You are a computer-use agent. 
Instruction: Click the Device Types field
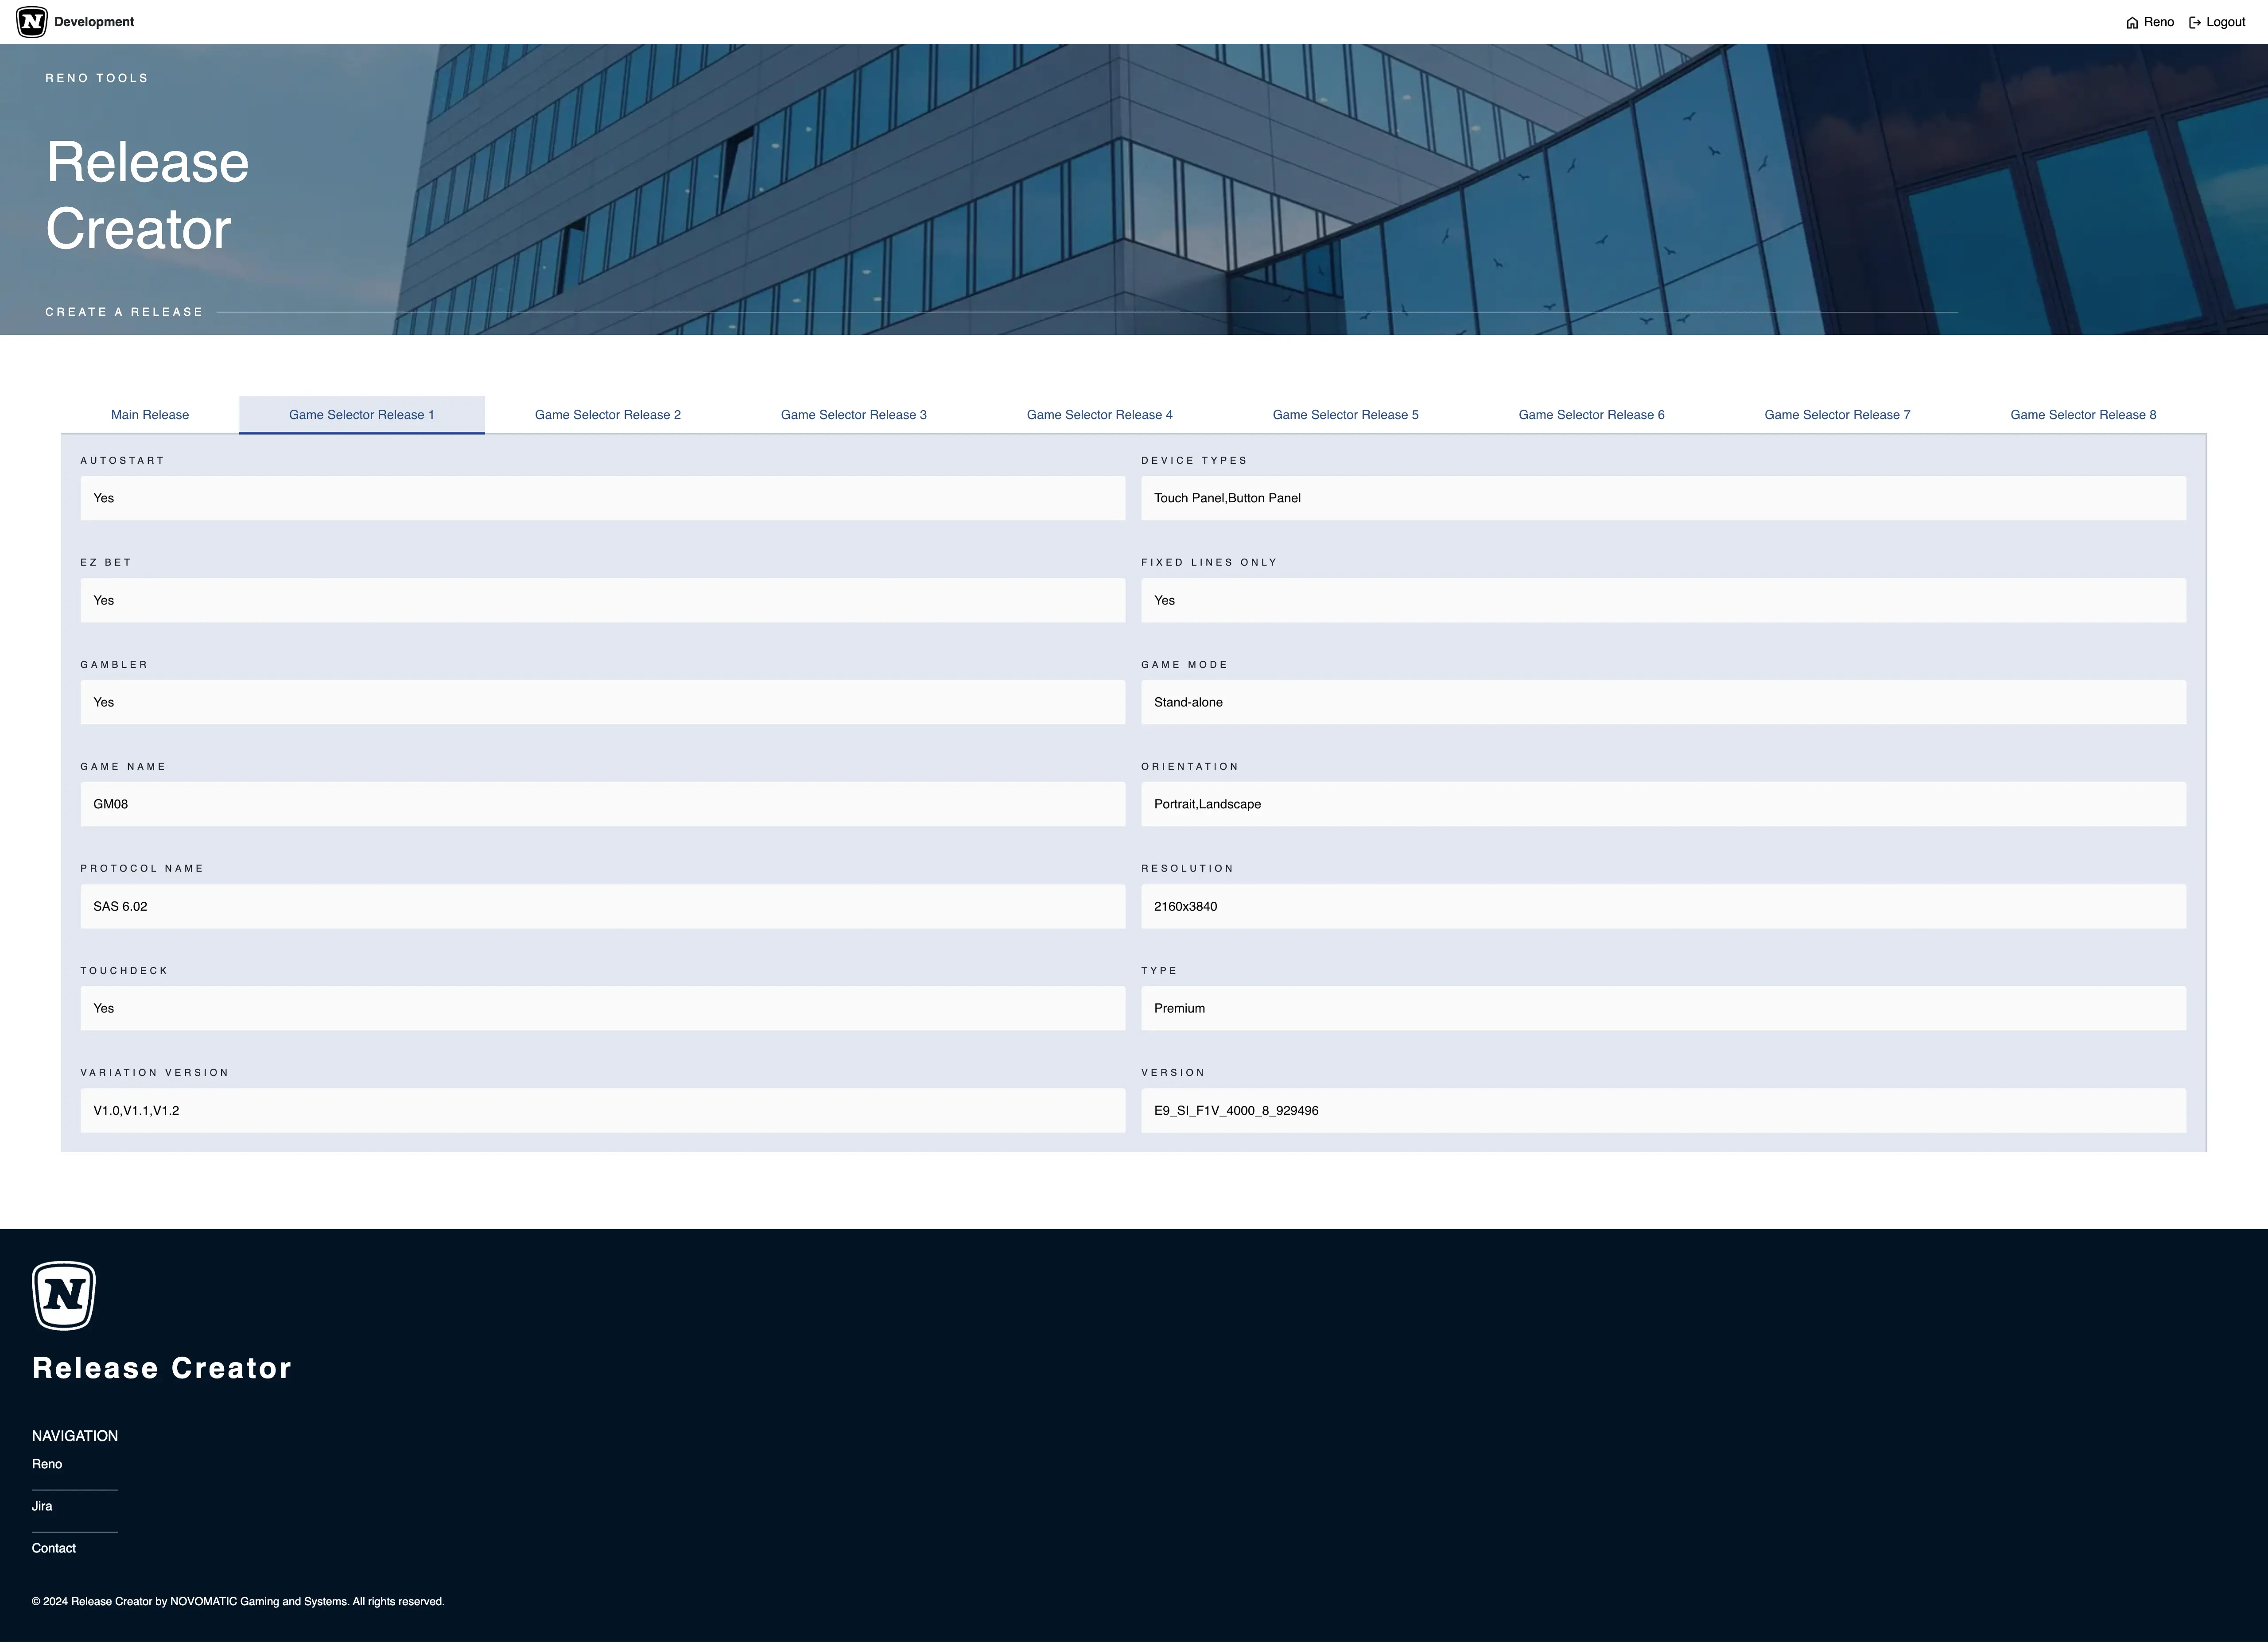point(1663,498)
